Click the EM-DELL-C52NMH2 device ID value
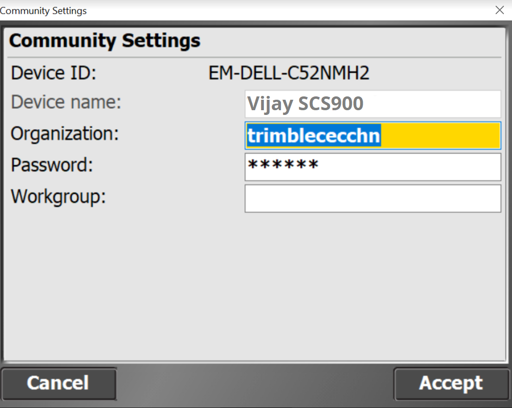The height and width of the screenshot is (408, 512). (289, 74)
